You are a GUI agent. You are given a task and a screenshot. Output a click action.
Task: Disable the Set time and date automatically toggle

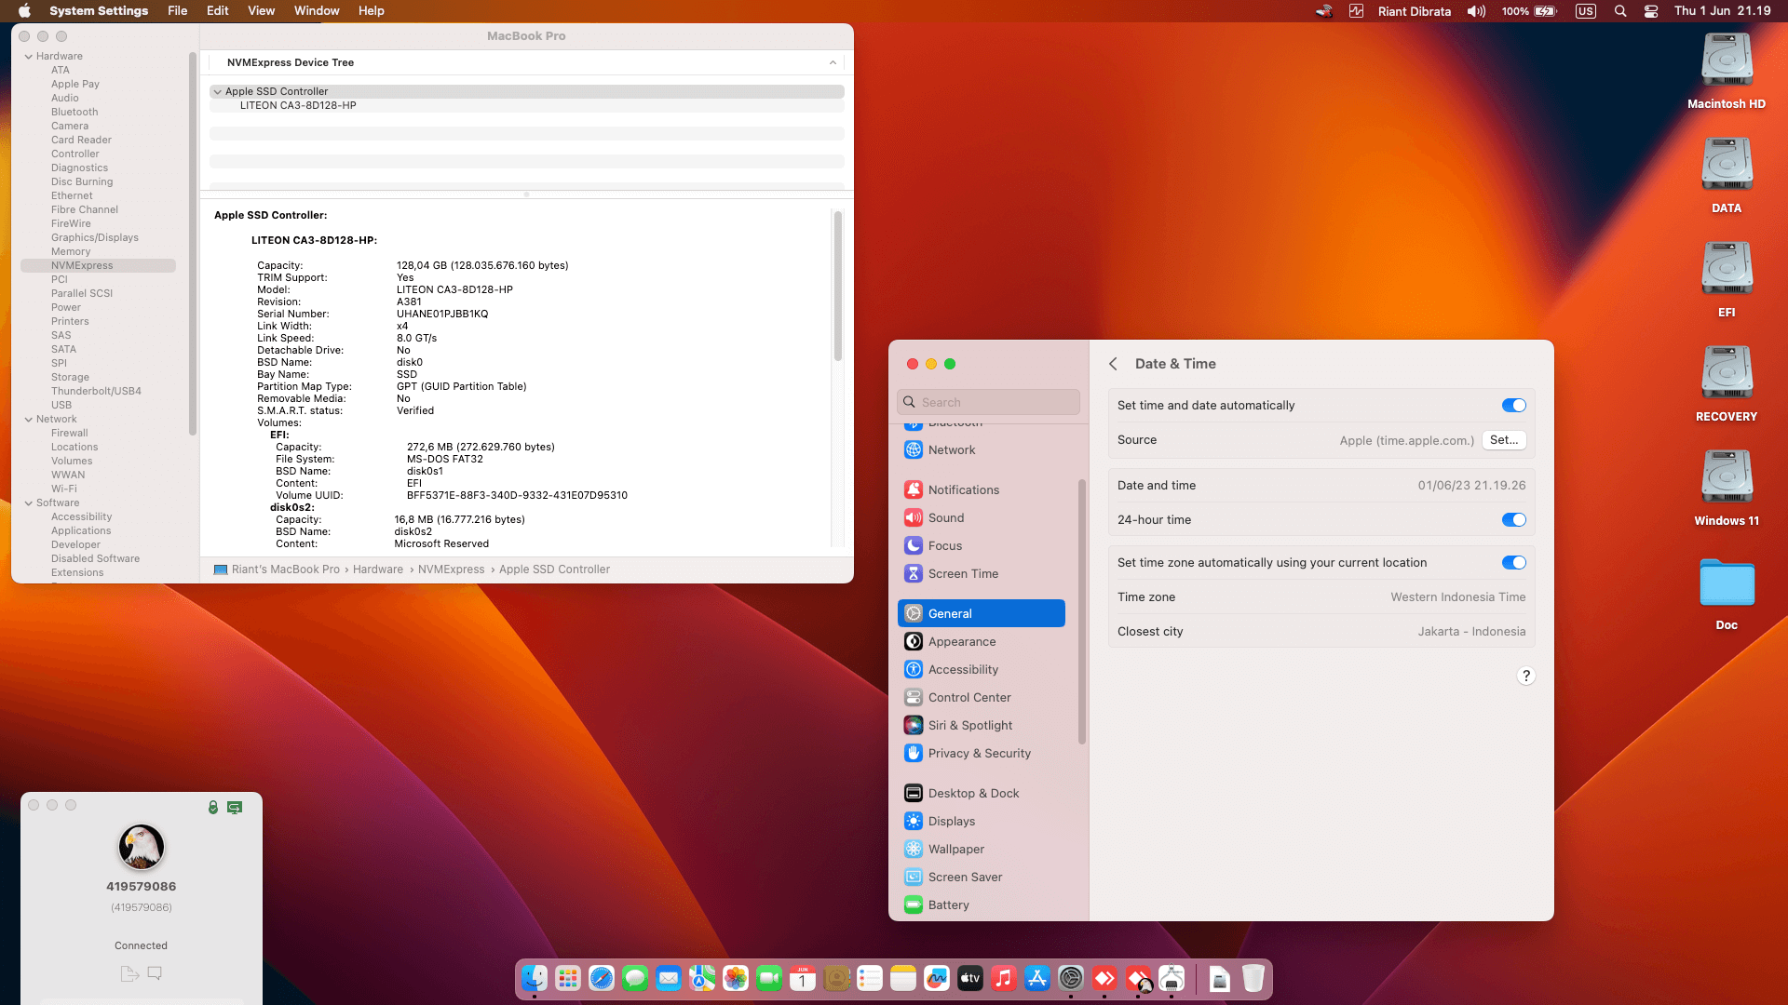1513,405
